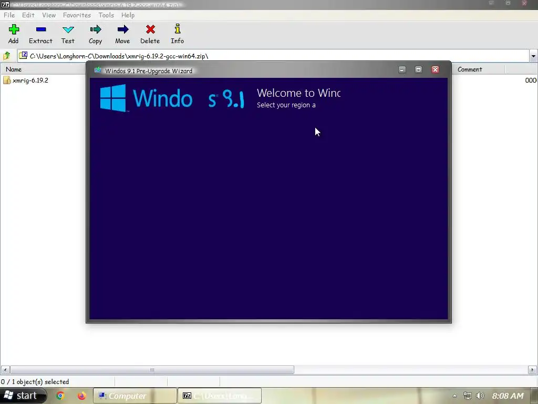Select the xmrig-6.19.2 folder

coord(26,80)
